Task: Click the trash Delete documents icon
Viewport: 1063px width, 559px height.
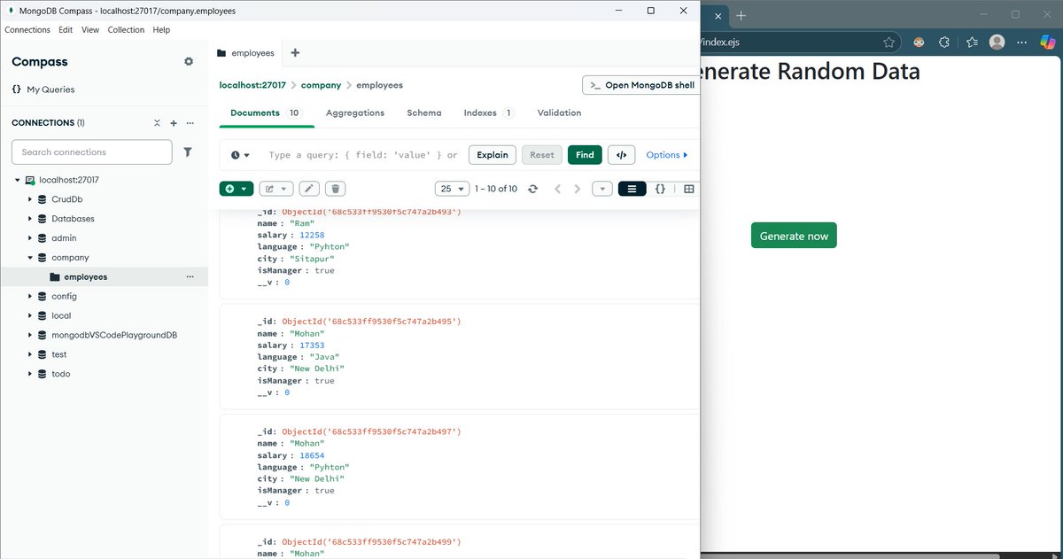Action: (x=335, y=189)
